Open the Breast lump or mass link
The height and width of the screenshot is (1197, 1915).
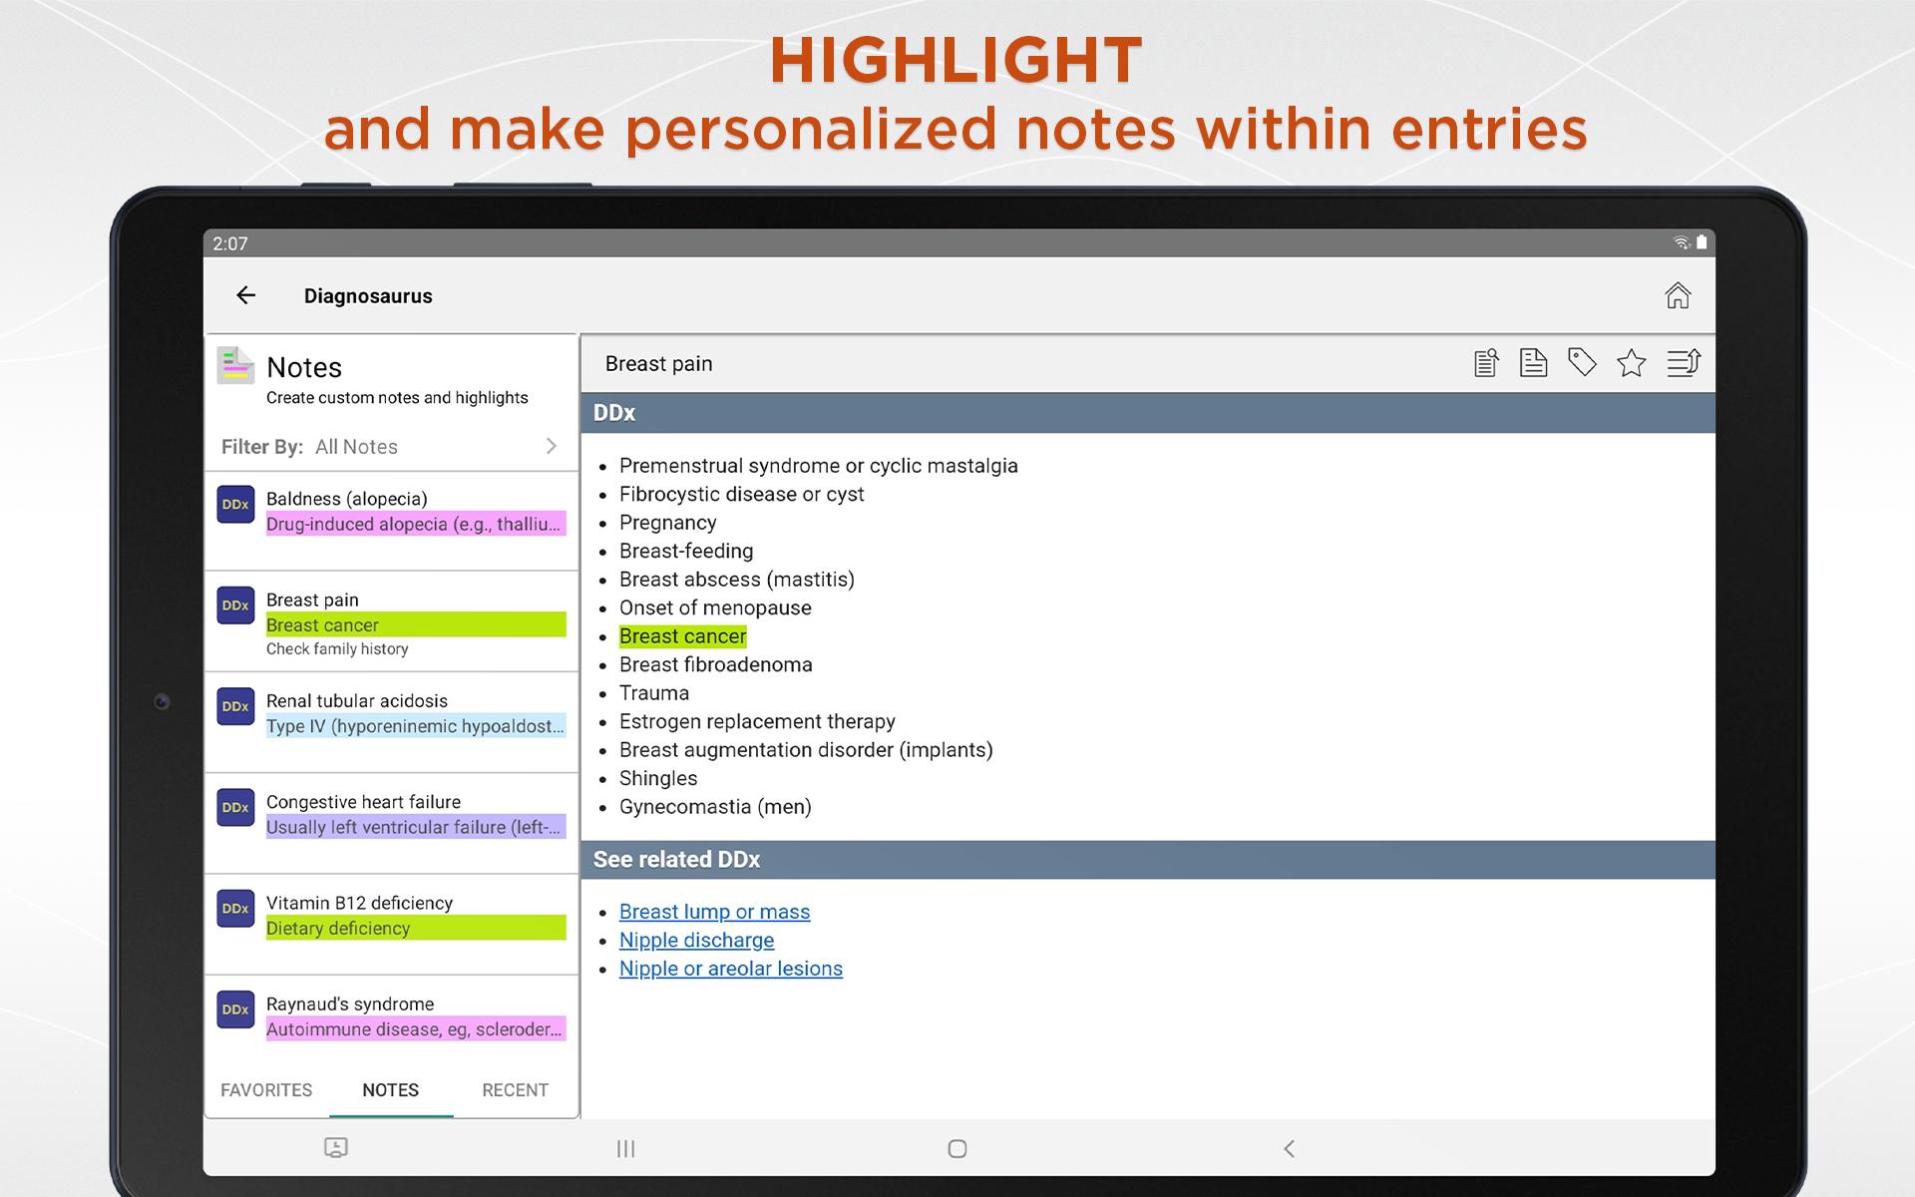coord(714,912)
